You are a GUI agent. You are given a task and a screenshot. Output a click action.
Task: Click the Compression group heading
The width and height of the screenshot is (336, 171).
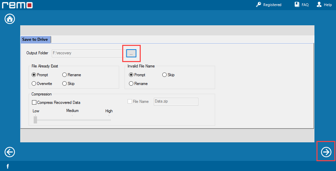[41, 94]
